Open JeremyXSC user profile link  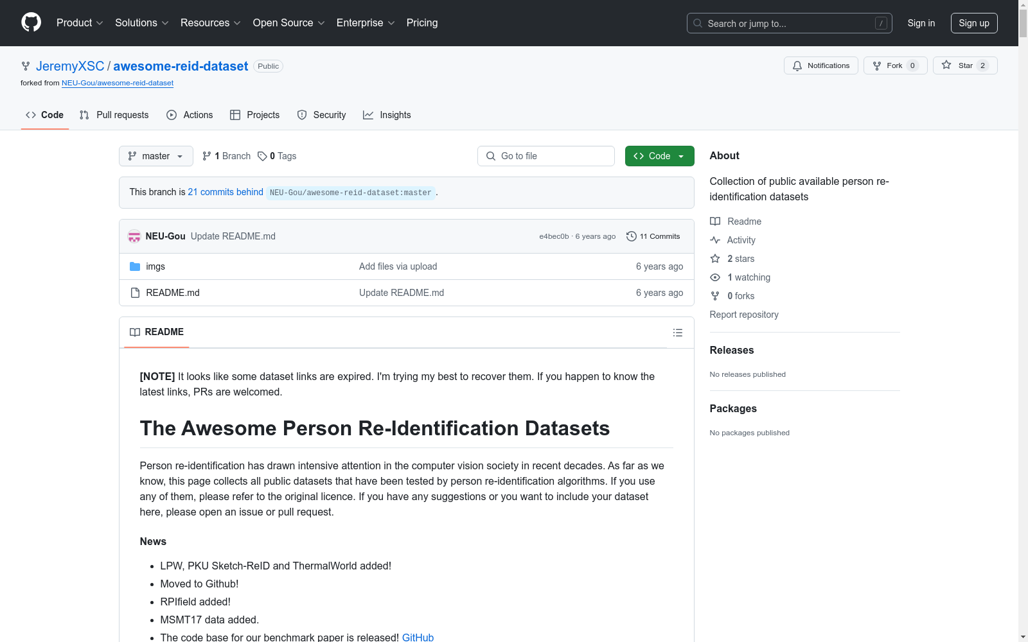point(70,66)
